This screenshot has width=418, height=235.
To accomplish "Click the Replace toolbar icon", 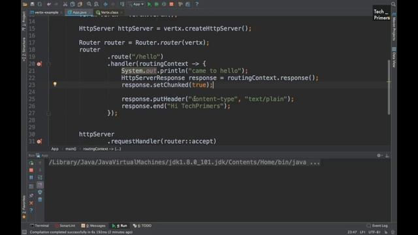I will pyautogui.click(x=97, y=5).
